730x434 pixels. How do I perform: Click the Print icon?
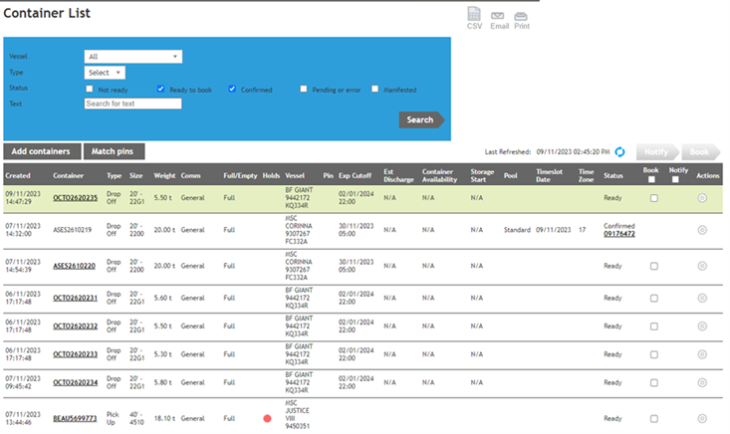coord(522,21)
